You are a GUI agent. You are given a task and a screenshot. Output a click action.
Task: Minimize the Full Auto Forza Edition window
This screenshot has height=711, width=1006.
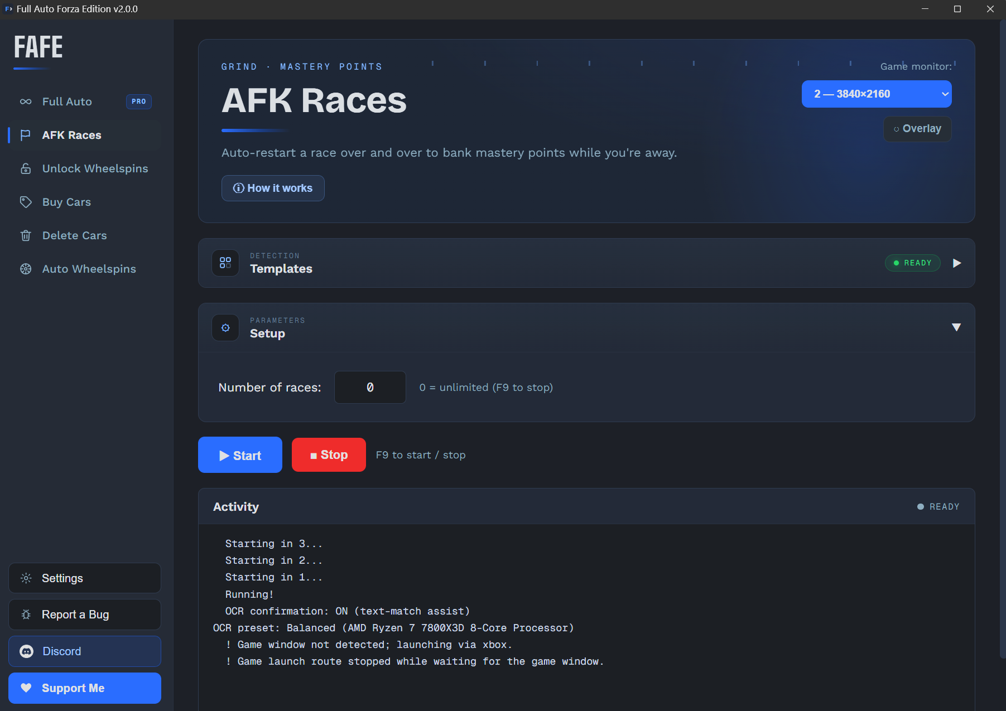pos(925,9)
